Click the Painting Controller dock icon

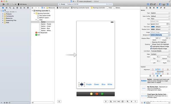tap(91, 94)
